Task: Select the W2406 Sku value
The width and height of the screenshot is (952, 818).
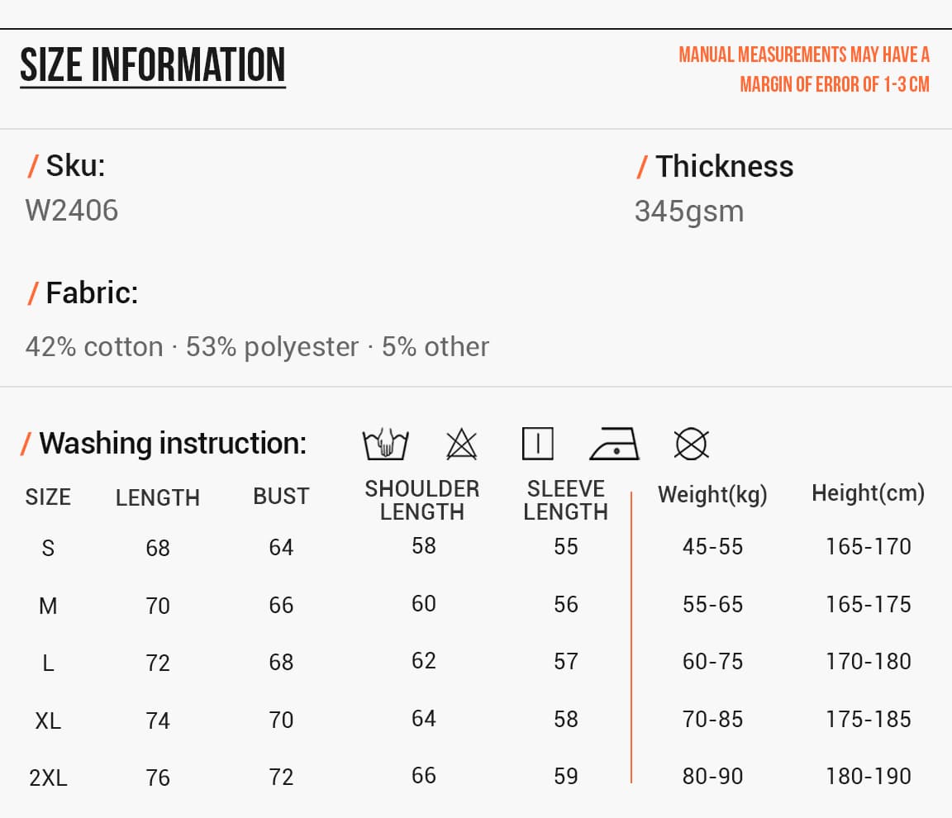Action: (72, 211)
